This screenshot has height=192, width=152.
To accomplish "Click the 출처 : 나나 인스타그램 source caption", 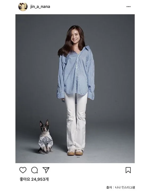I will 121,187.
